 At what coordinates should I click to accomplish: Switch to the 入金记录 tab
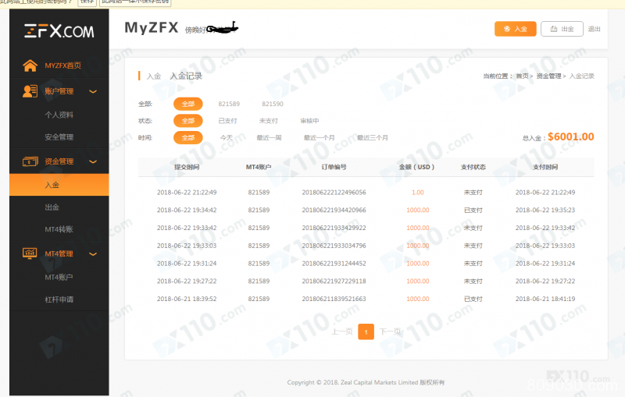point(186,76)
